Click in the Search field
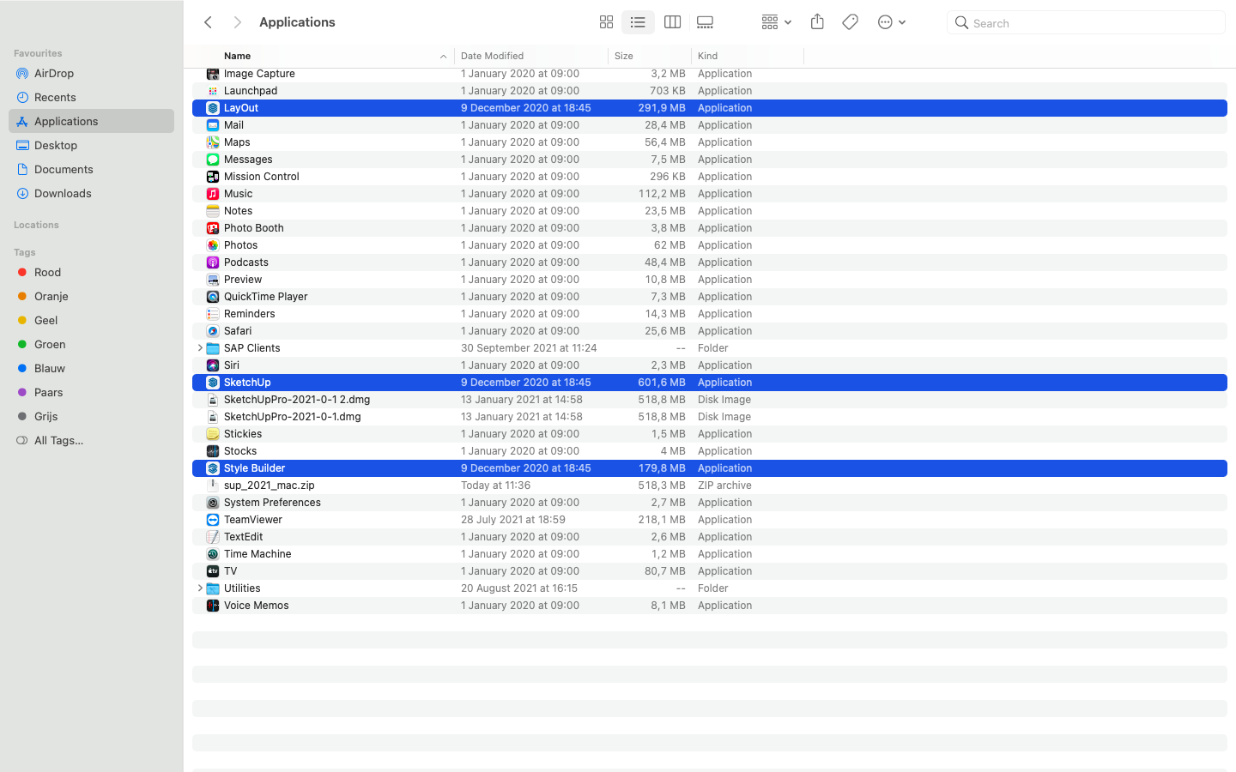Viewport: 1236px width, 772px height. tap(1086, 23)
